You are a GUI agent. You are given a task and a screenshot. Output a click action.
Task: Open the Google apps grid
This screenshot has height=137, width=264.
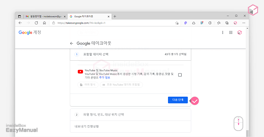click(x=231, y=32)
